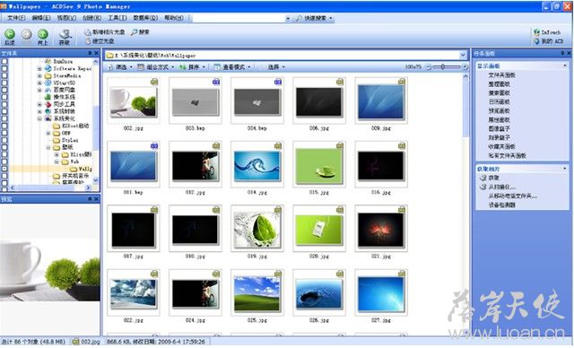Select the 014.jpg blue wave thumbnail

pos(257,166)
